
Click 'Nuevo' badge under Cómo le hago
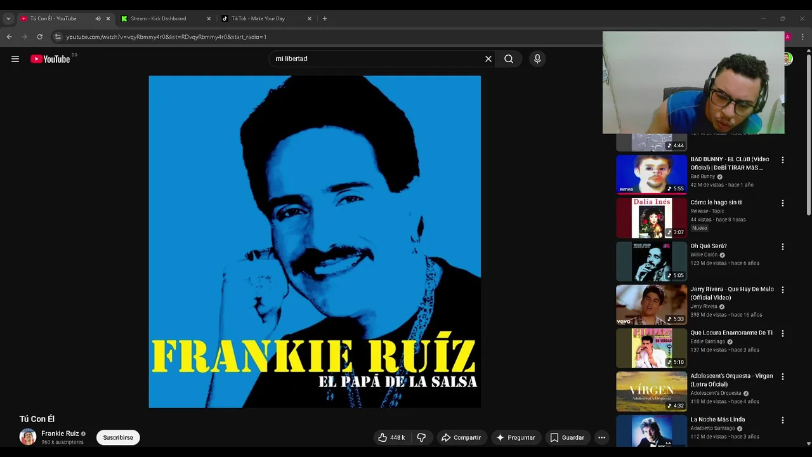point(700,228)
